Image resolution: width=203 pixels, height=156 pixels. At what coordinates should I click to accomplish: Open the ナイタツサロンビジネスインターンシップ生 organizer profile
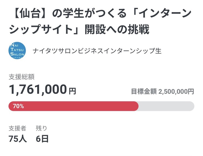coord(97,51)
